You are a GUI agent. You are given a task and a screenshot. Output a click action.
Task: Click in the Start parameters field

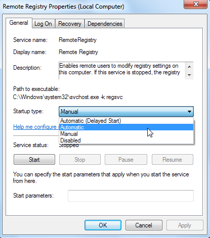131,196
